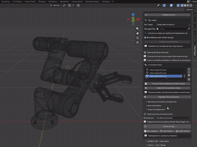
Task: Open Shading workspace tab
Action: pyautogui.click(x=42, y=2)
